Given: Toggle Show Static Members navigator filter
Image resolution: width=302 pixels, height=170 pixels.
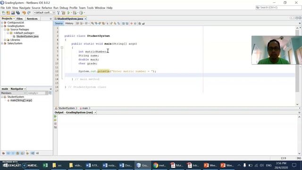Looking at the screenshot, I should [x=13, y=153].
